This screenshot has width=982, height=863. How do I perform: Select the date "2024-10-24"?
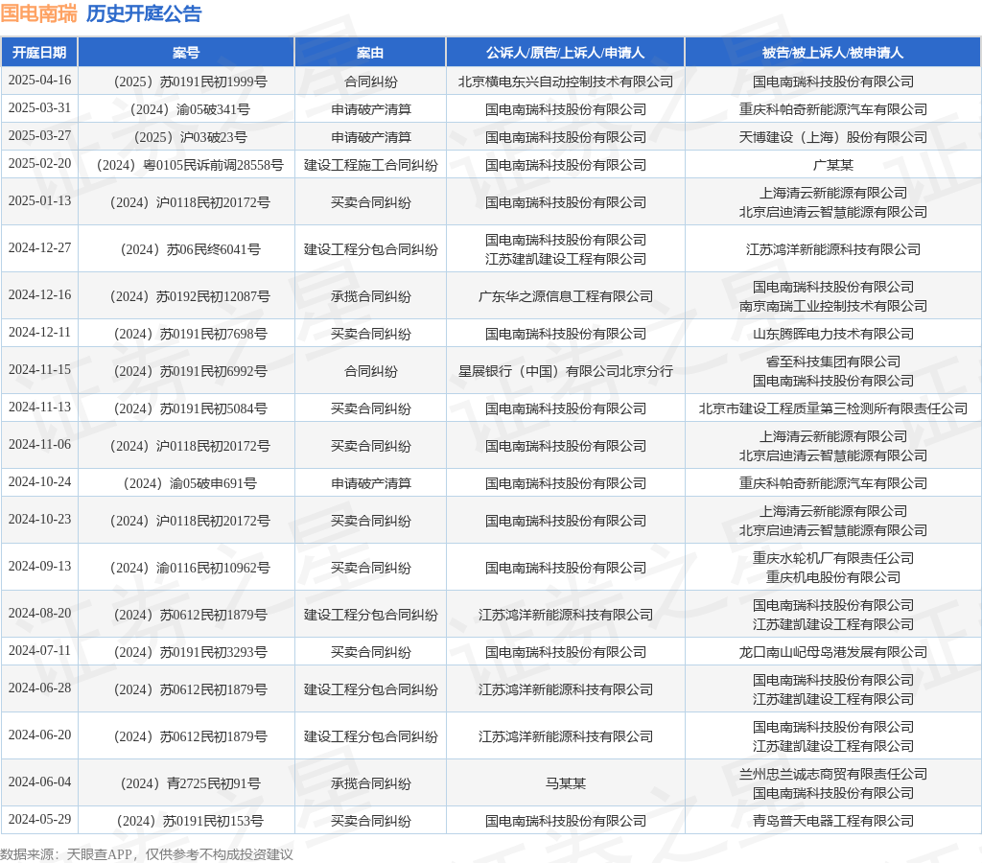[x=39, y=482]
